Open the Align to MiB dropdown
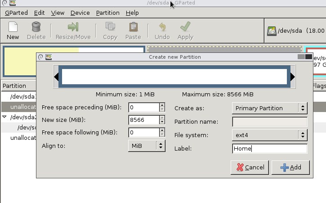The height and width of the screenshot is (203, 326). (x=147, y=146)
